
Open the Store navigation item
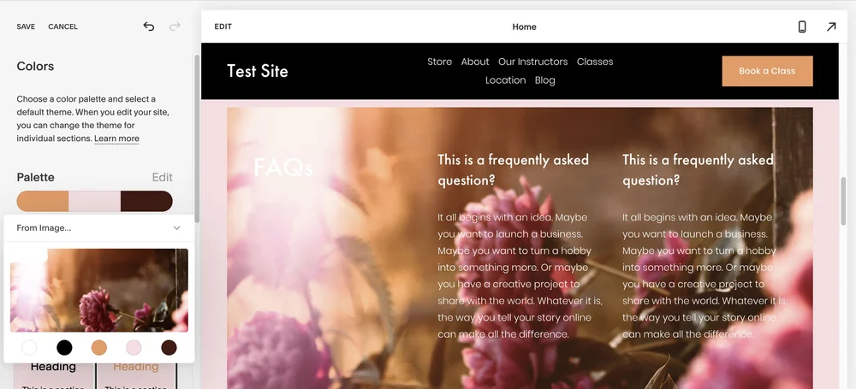pyautogui.click(x=439, y=62)
